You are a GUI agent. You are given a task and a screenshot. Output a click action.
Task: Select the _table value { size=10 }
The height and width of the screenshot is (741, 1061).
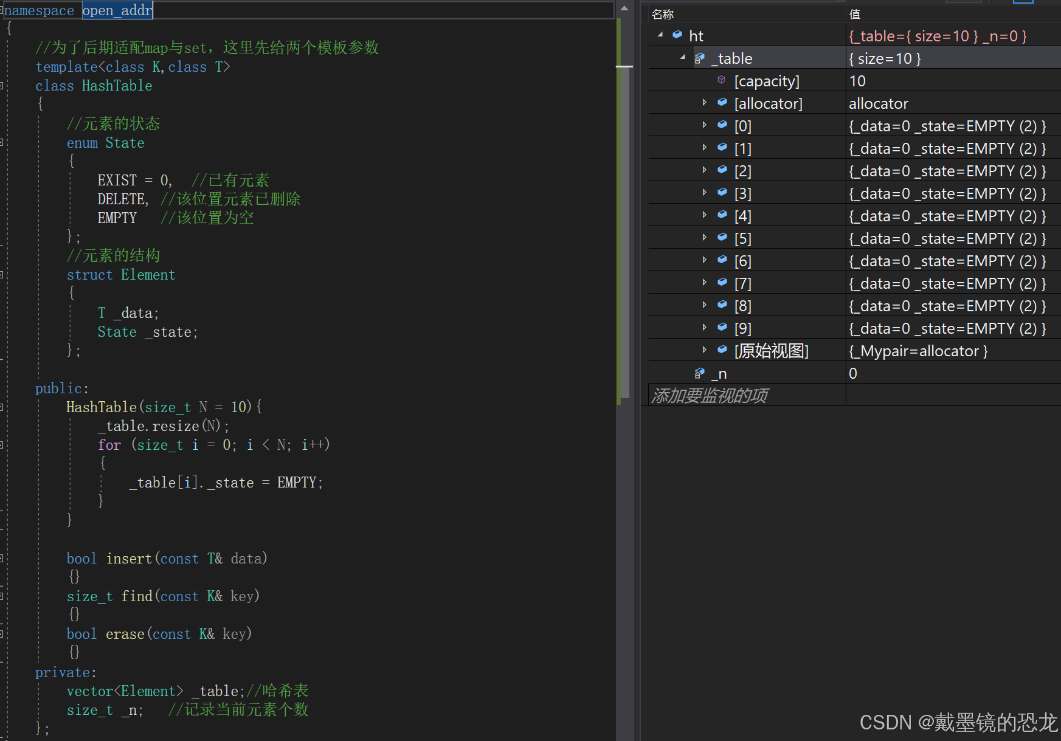[885, 58]
